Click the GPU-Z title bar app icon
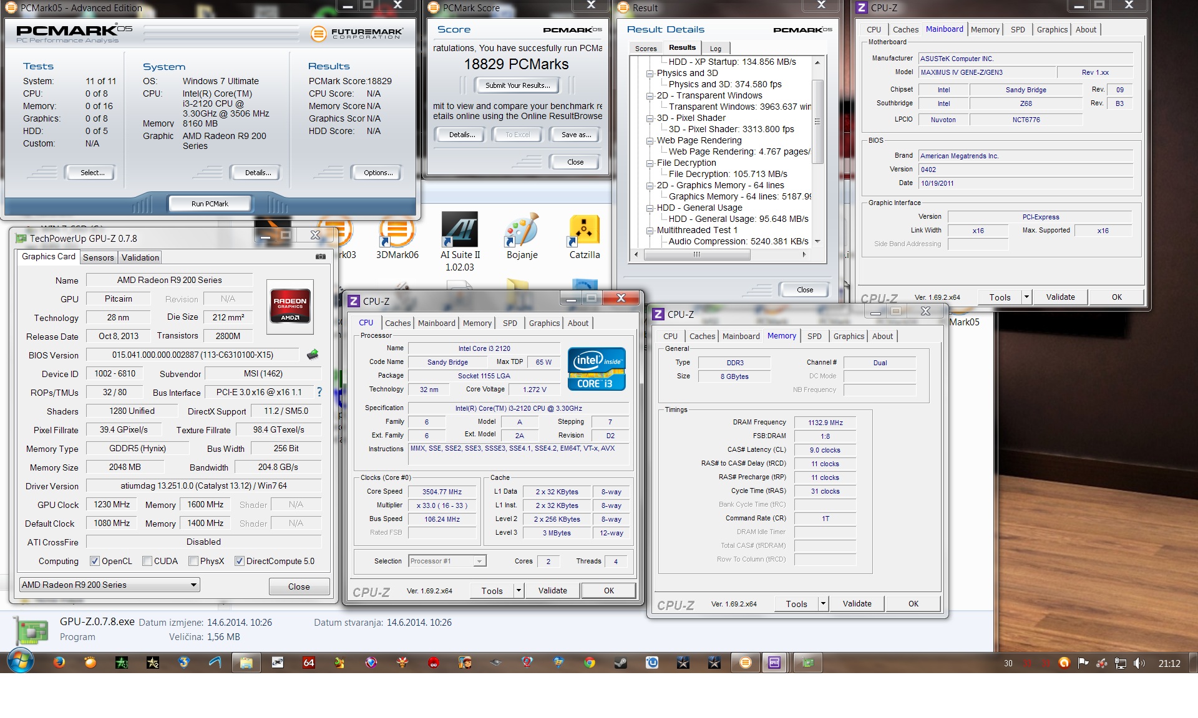Viewport: 1198px width, 718px height. (x=21, y=238)
